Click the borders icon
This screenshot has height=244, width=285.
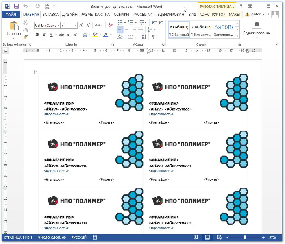point(131,37)
